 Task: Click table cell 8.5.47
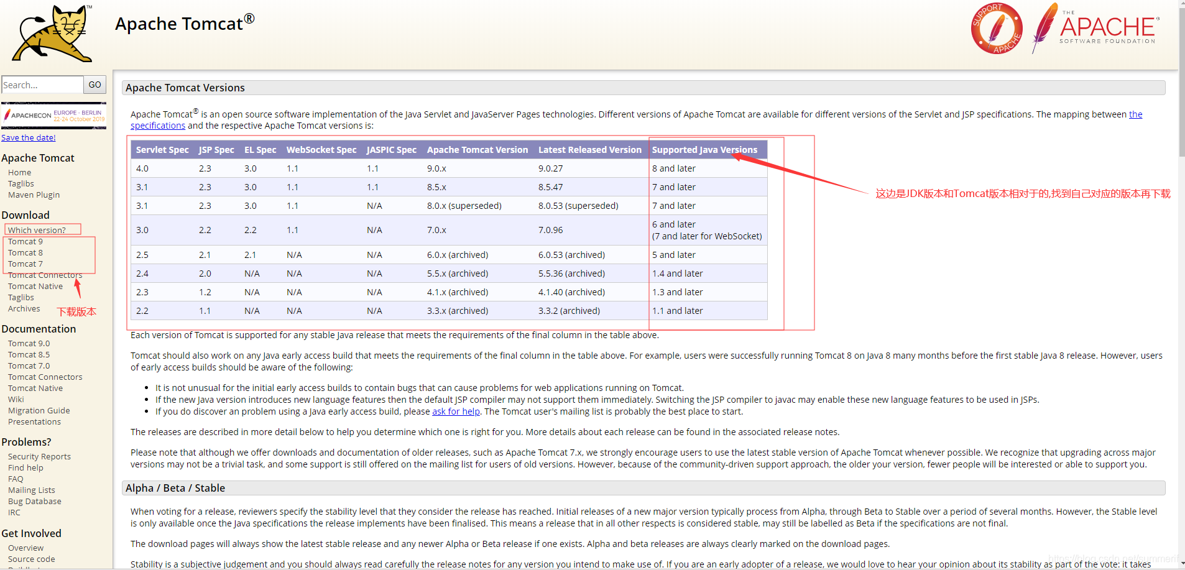551,187
